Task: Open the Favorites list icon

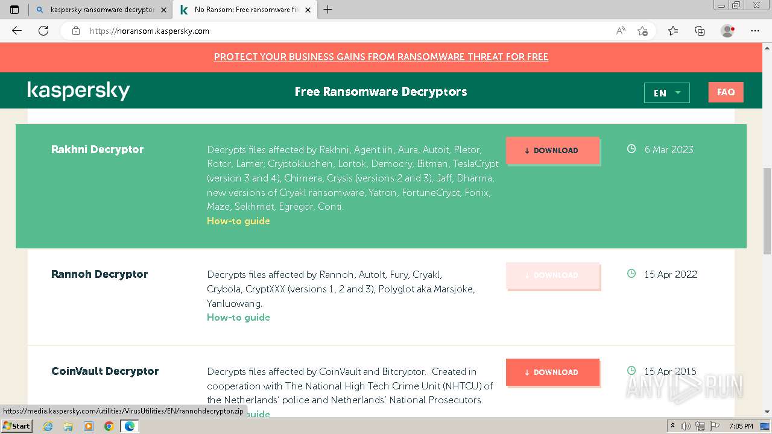Action: click(x=673, y=31)
